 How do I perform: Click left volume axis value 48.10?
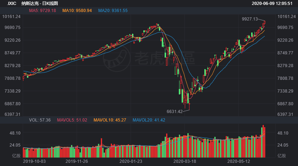pyautogui.click(x=15, y=133)
